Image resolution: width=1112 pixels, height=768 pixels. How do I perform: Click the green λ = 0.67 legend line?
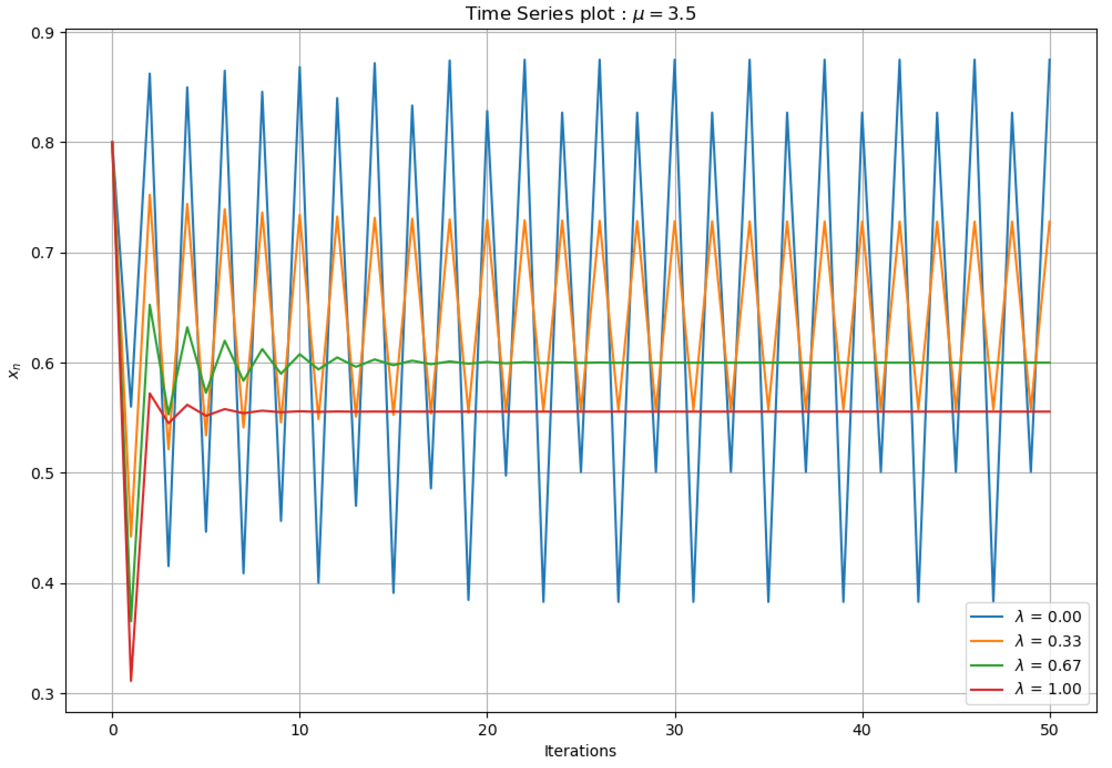[x=986, y=665]
